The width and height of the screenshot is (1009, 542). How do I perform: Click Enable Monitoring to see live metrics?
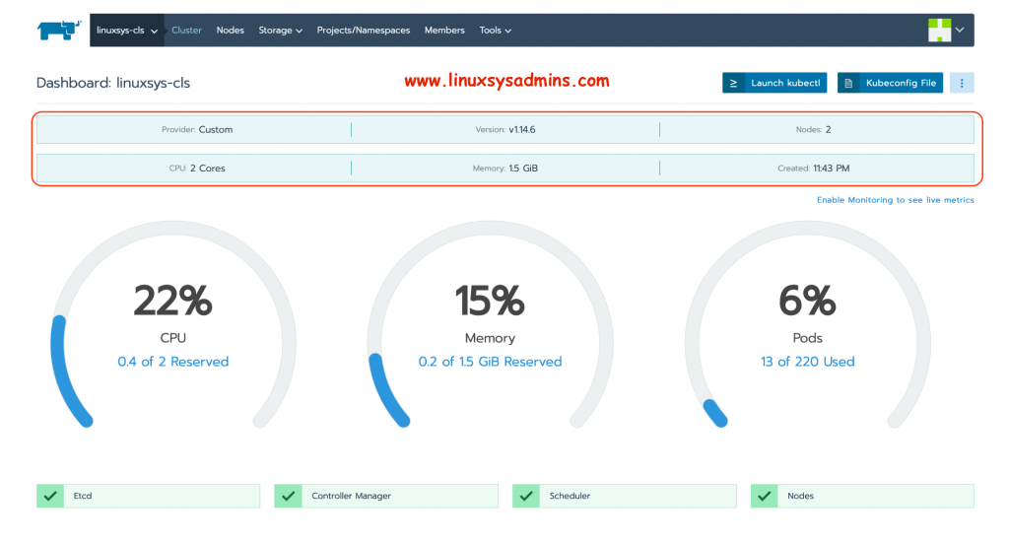pos(895,200)
